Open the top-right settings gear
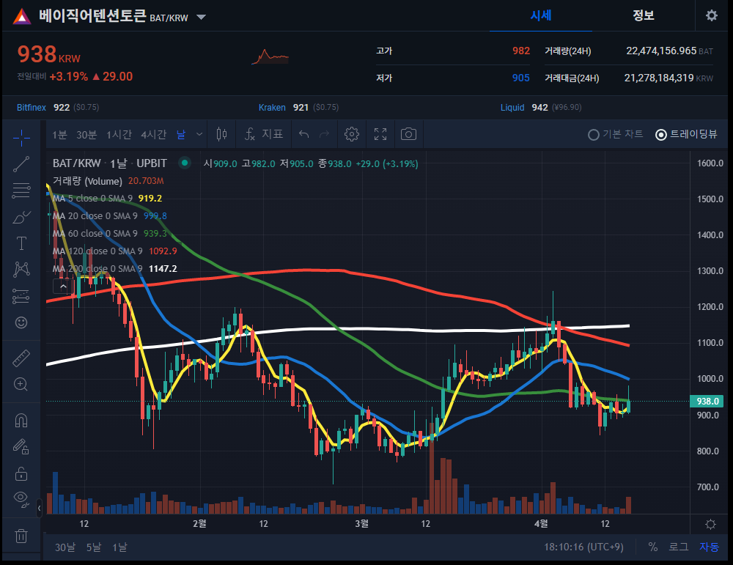This screenshot has height=565, width=733. point(712,15)
